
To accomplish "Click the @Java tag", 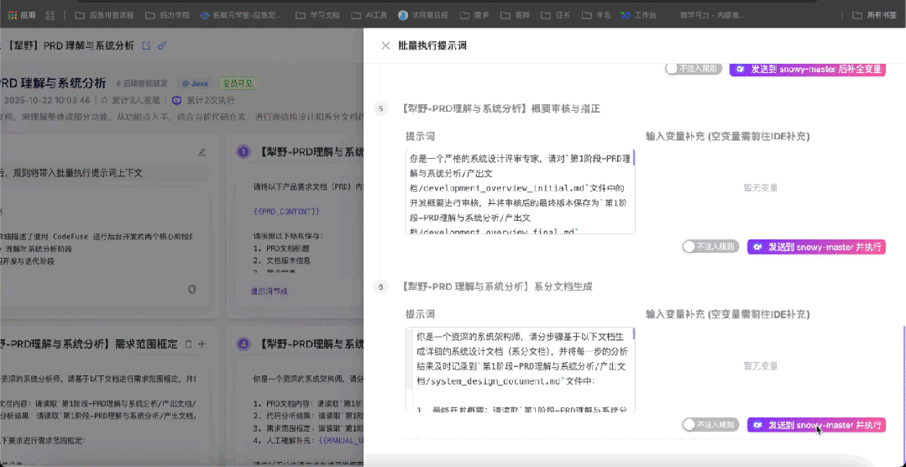I will 196,83.
